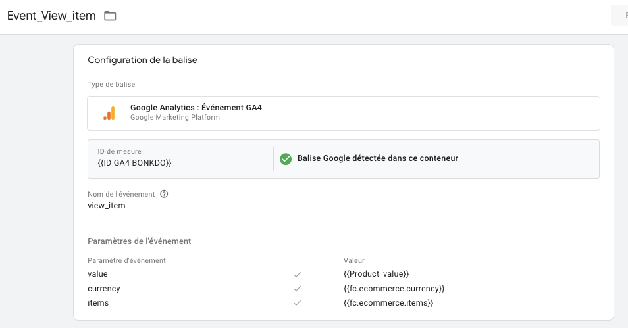Open the help icon next to Nom de l'événement
This screenshot has width=628, height=328.
(164, 194)
